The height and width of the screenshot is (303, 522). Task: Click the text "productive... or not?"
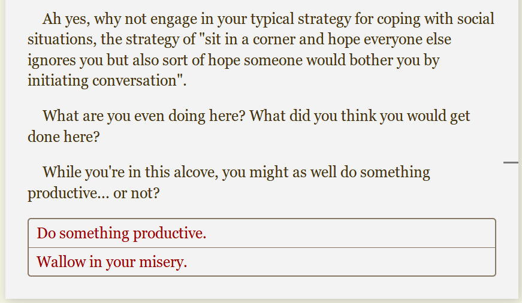pyautogui.click(x=93, y=194)
